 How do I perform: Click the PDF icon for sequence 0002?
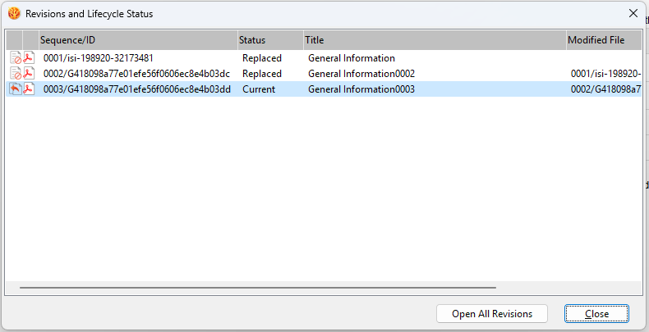[29, 74]
